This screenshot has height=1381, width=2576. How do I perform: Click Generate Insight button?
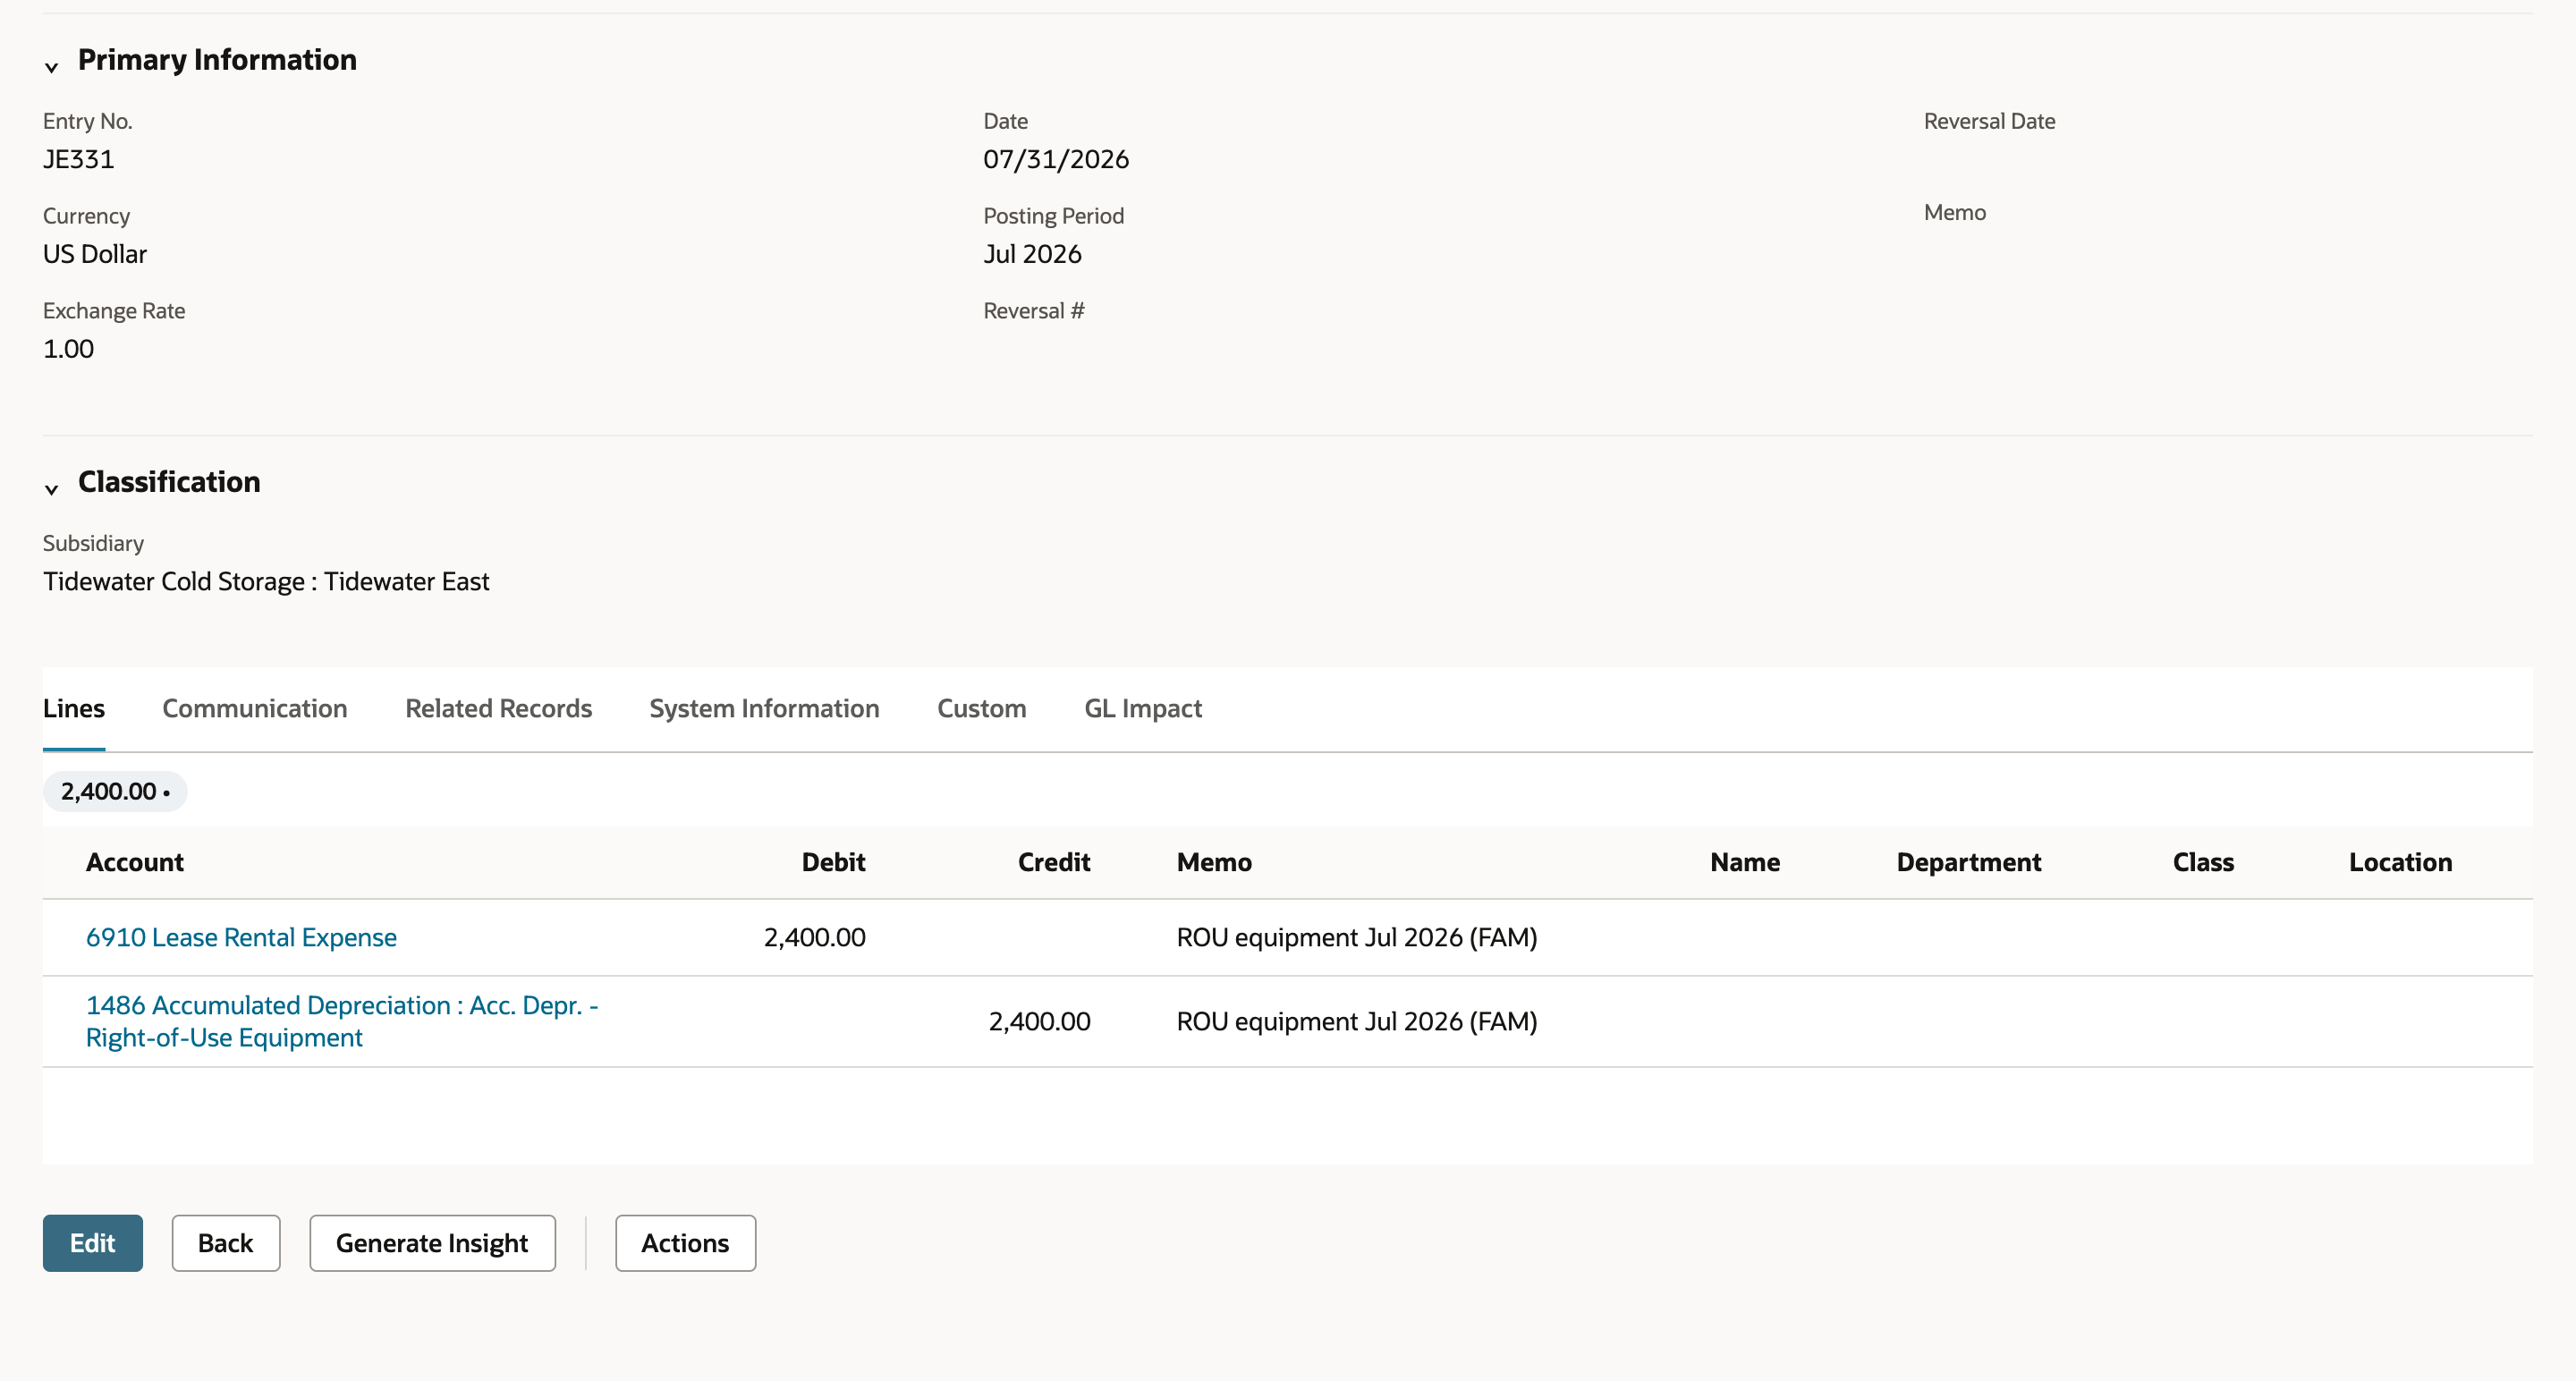coord(432,1243)
